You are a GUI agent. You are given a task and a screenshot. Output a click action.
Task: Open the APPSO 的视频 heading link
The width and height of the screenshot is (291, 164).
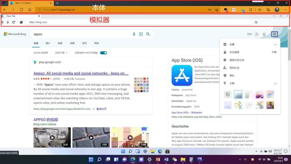tap(46, 120)
